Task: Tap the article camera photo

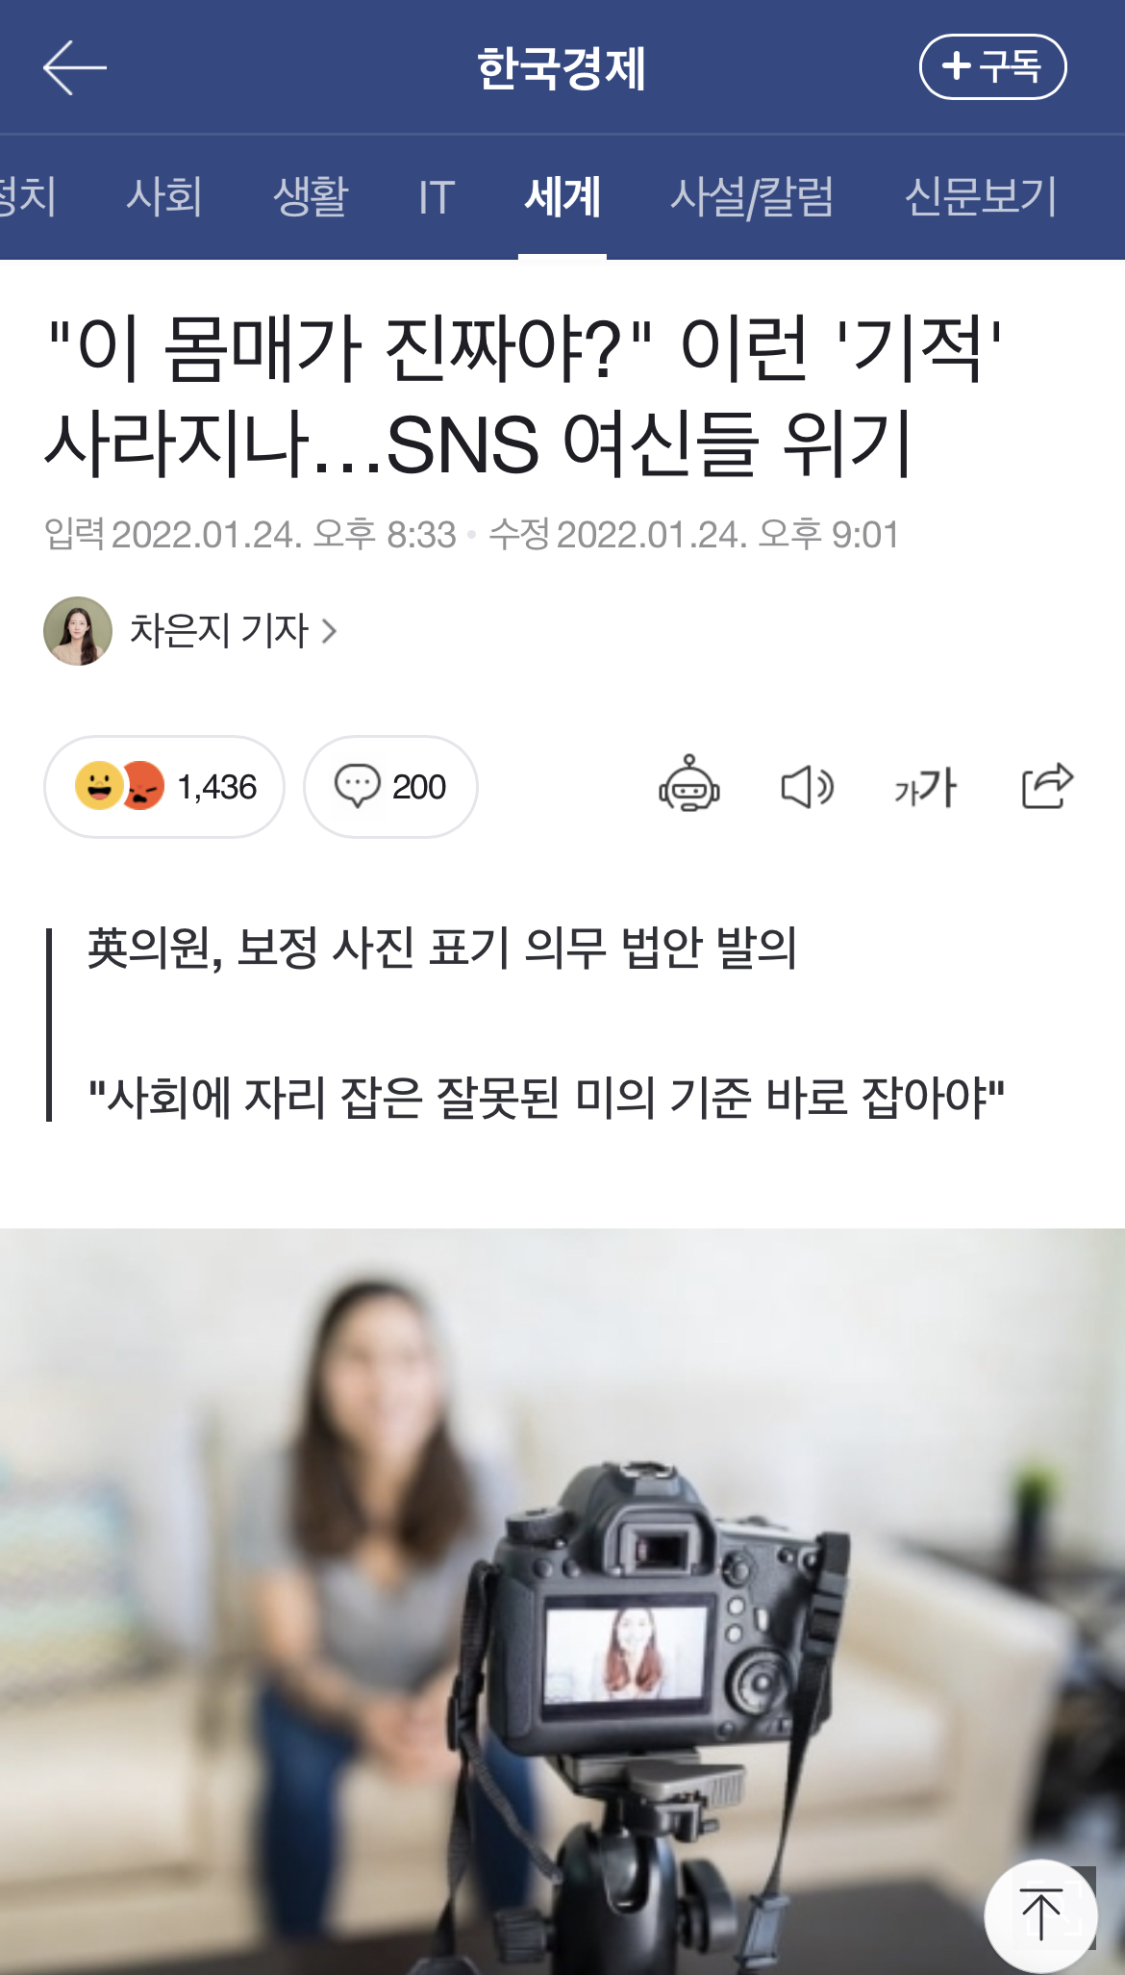Action: (562, 1602)
